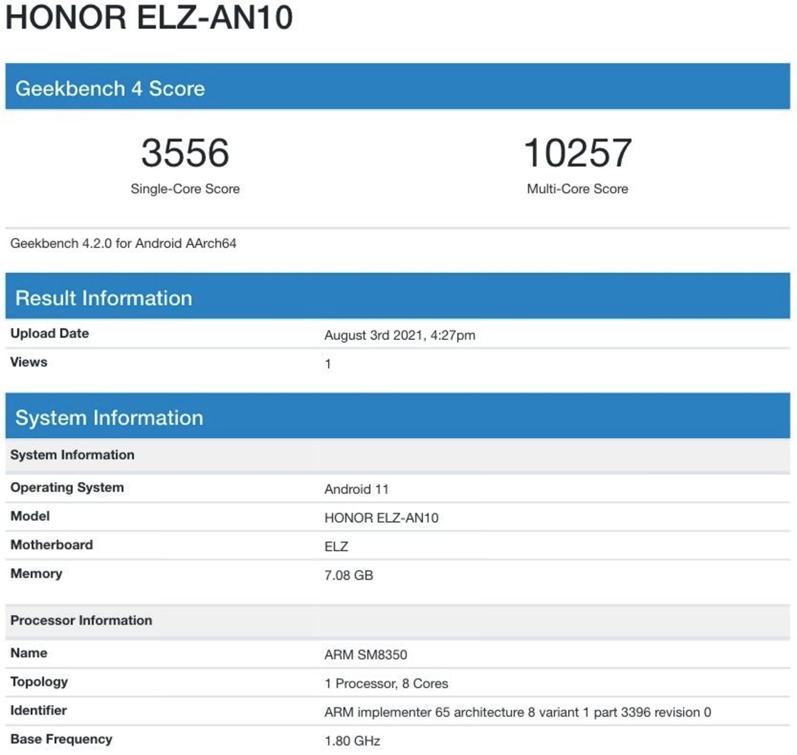The image size is (797, 755).
Task: Select the multi-core score 10257
Action: (x=577, y=153)
